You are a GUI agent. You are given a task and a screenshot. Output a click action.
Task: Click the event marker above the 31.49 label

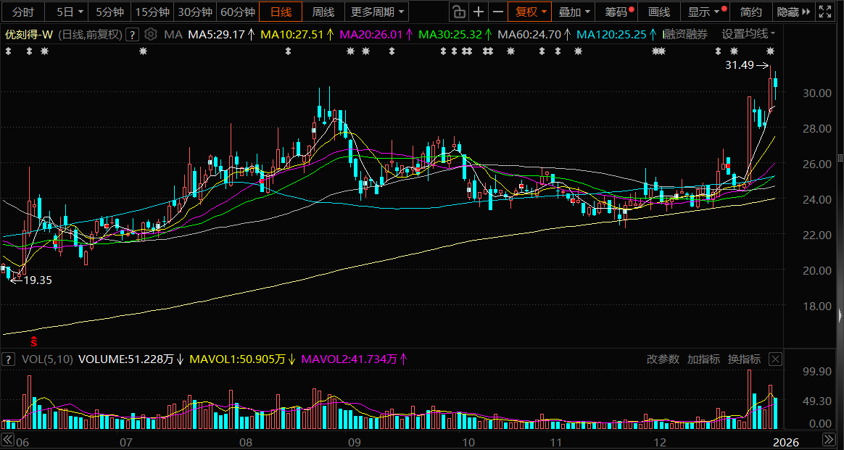770,51
